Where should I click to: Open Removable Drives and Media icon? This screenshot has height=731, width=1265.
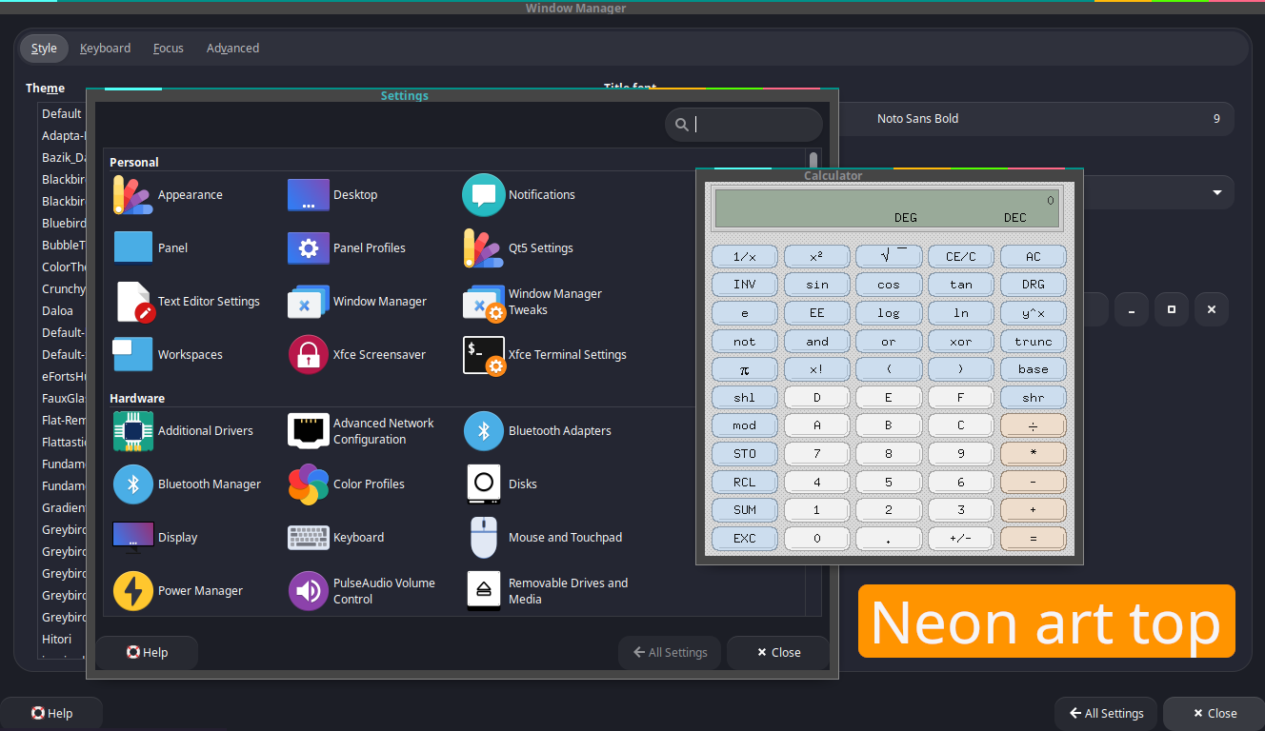[484, 591]
